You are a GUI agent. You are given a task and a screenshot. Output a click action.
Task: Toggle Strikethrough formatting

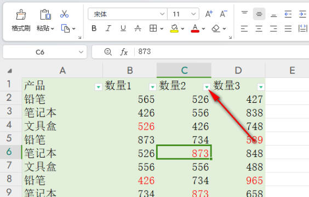coord(138,28)
